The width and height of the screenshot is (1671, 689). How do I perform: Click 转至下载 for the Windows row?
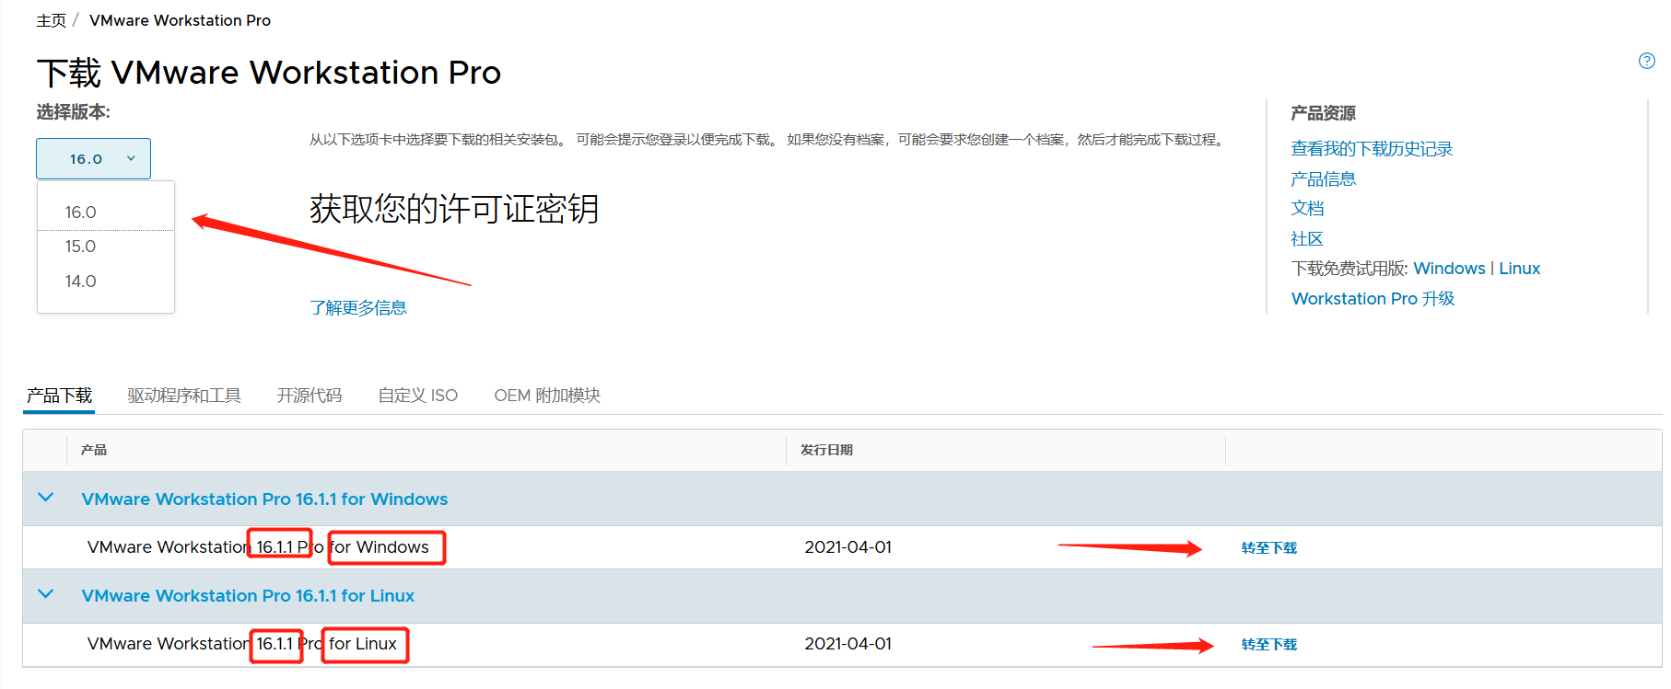pos(1268,548)
